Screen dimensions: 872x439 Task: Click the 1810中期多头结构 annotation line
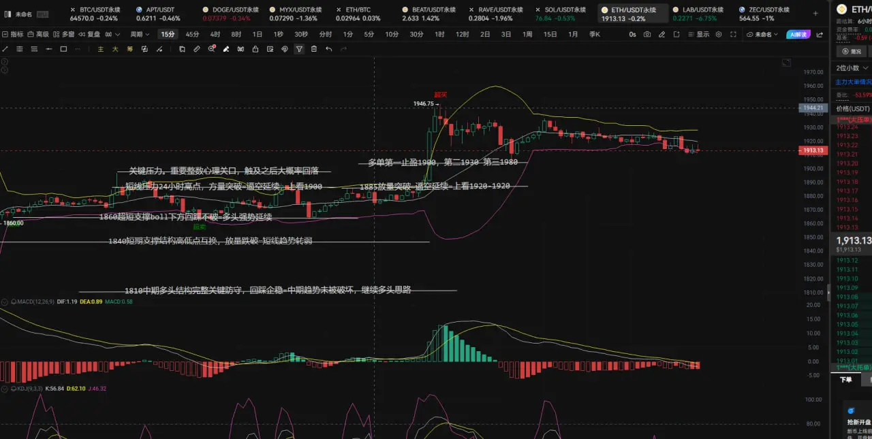[x=268, y=290]
